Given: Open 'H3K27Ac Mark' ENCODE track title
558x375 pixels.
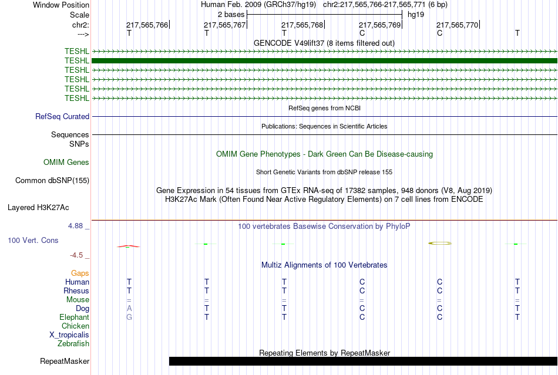Looking at the screenshot, I should tap(324, 199).
